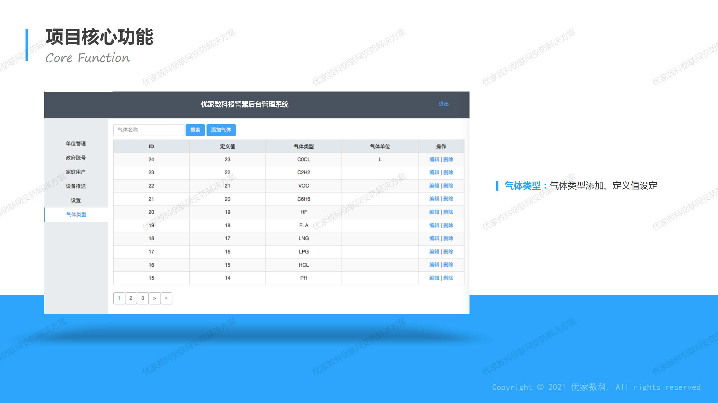The image size is (718, 403).
Task: Edit the C2H2 gas entry
Action: (x=434, y=172)
